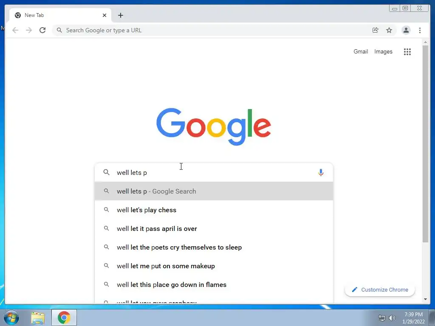Click the voice search microphone icon
This screenshot has width=435, height=326.
point(321,172)
